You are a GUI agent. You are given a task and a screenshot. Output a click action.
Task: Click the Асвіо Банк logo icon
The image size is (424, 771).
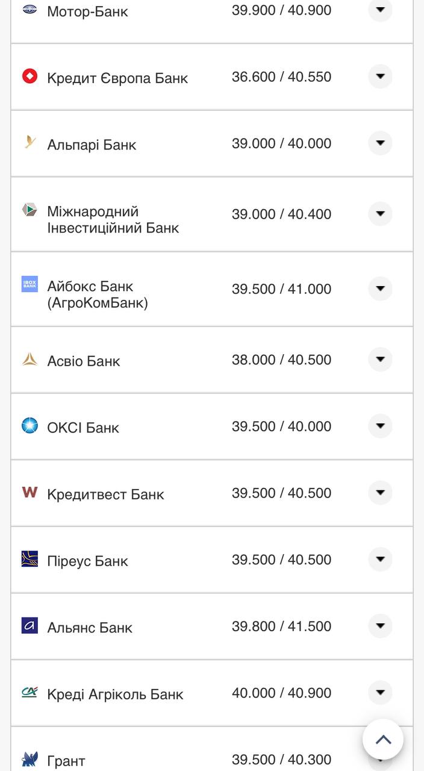(x=30, y=360)
